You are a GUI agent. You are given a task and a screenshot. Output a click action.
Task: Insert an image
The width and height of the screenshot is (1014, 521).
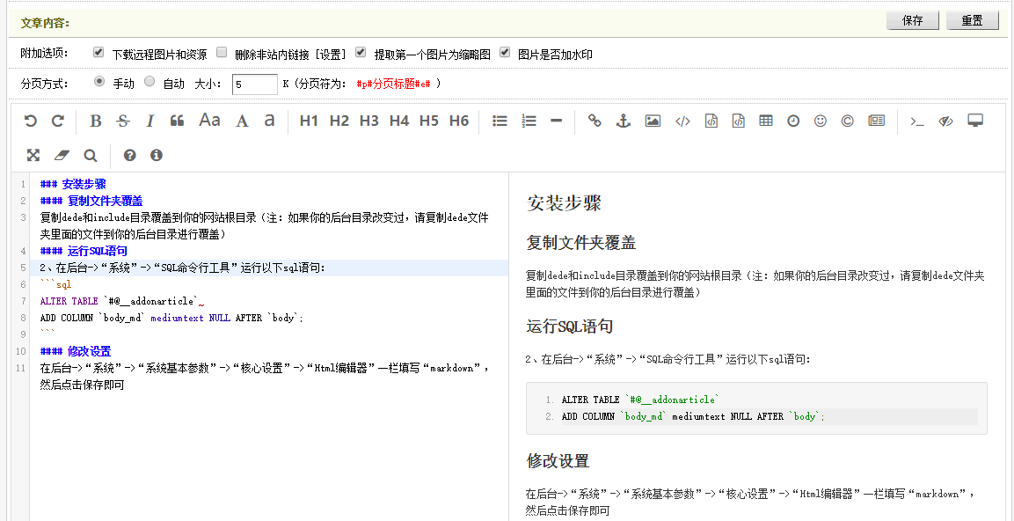pos(653,121)
